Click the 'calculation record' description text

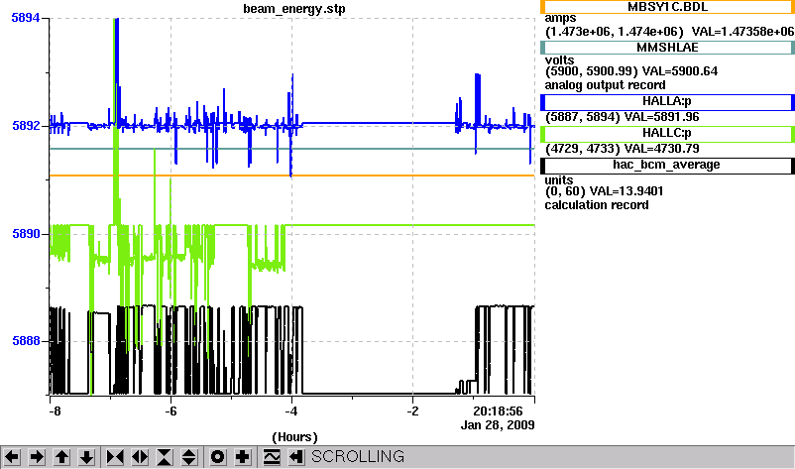(597, 205)
